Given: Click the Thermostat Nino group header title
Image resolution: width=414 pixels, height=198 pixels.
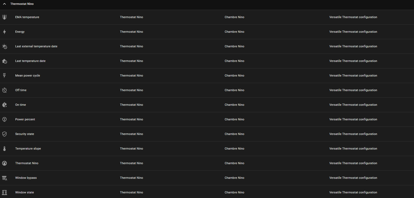Looking at the screenshot, I should [22, 4].
